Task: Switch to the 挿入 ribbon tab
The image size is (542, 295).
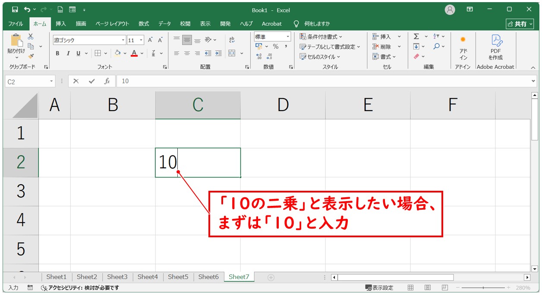Action: [60, 24]
